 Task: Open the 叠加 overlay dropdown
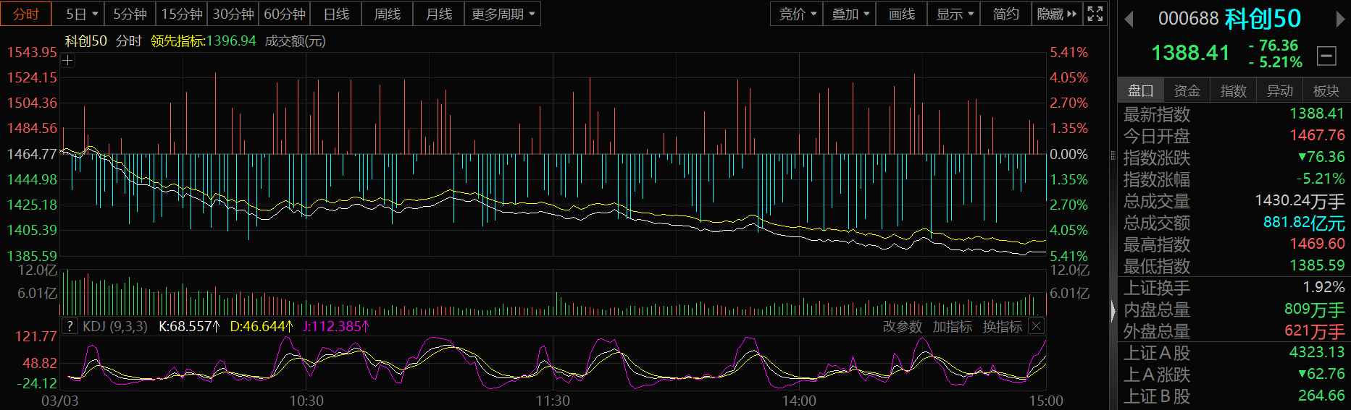[850, 14]
